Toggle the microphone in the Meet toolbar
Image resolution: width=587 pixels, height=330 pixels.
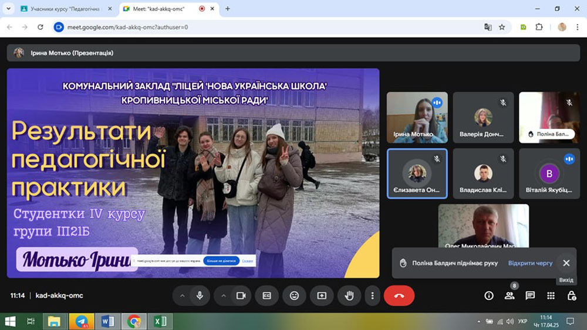coord(200,296)
